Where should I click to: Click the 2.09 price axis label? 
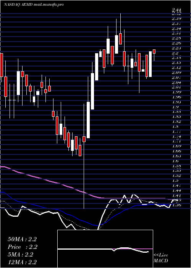[176, 73]
